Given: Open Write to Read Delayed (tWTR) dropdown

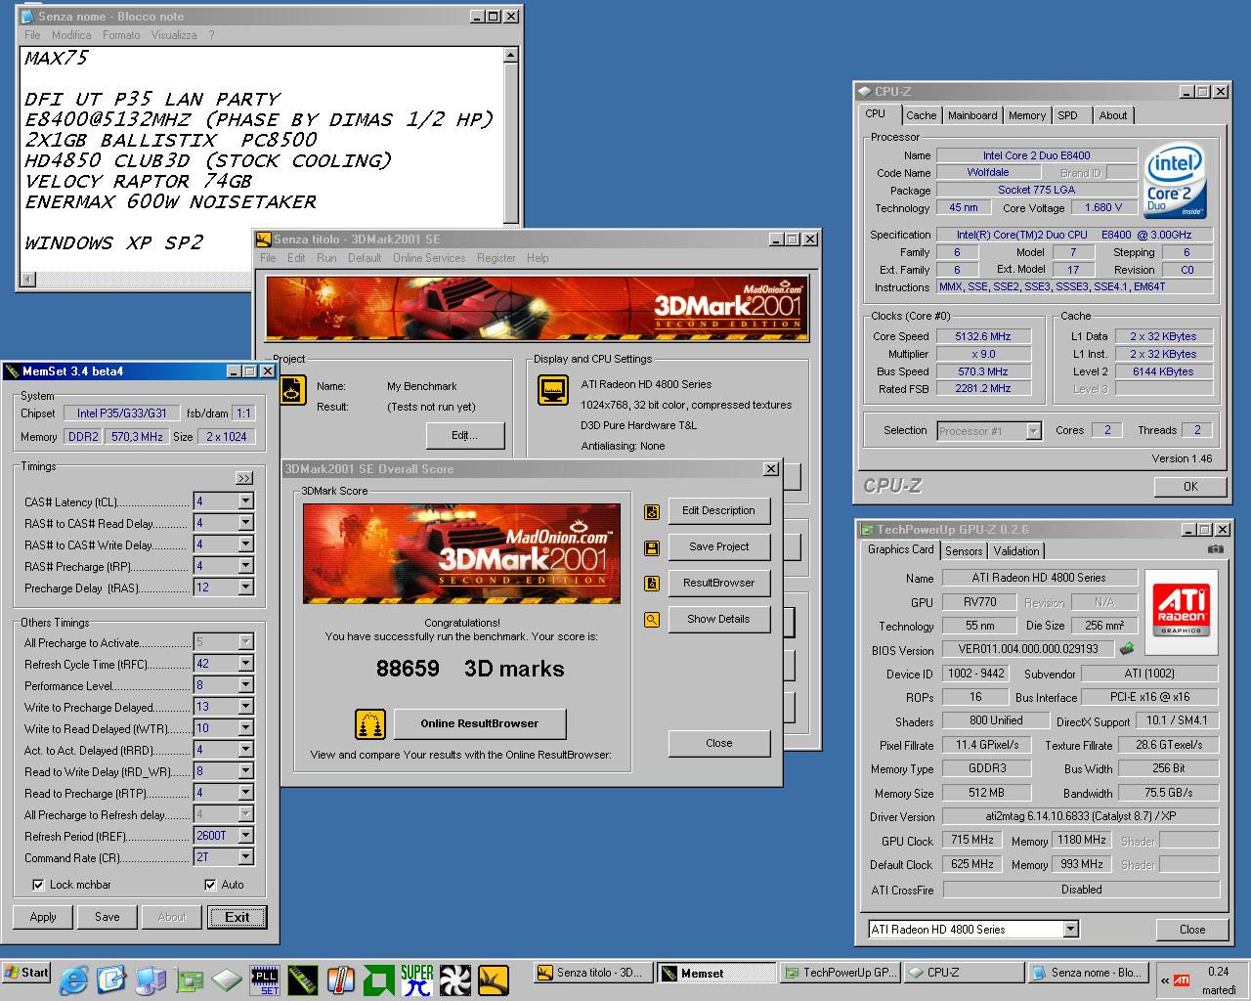Looking at the screenshot, I should point(245,728).
